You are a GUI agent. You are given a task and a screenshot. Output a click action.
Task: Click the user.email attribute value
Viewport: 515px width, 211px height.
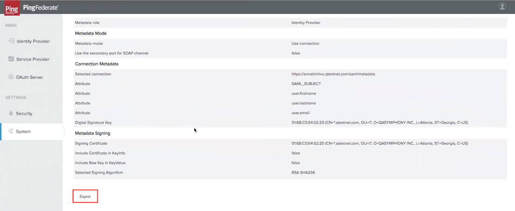(x=300, y=113)
